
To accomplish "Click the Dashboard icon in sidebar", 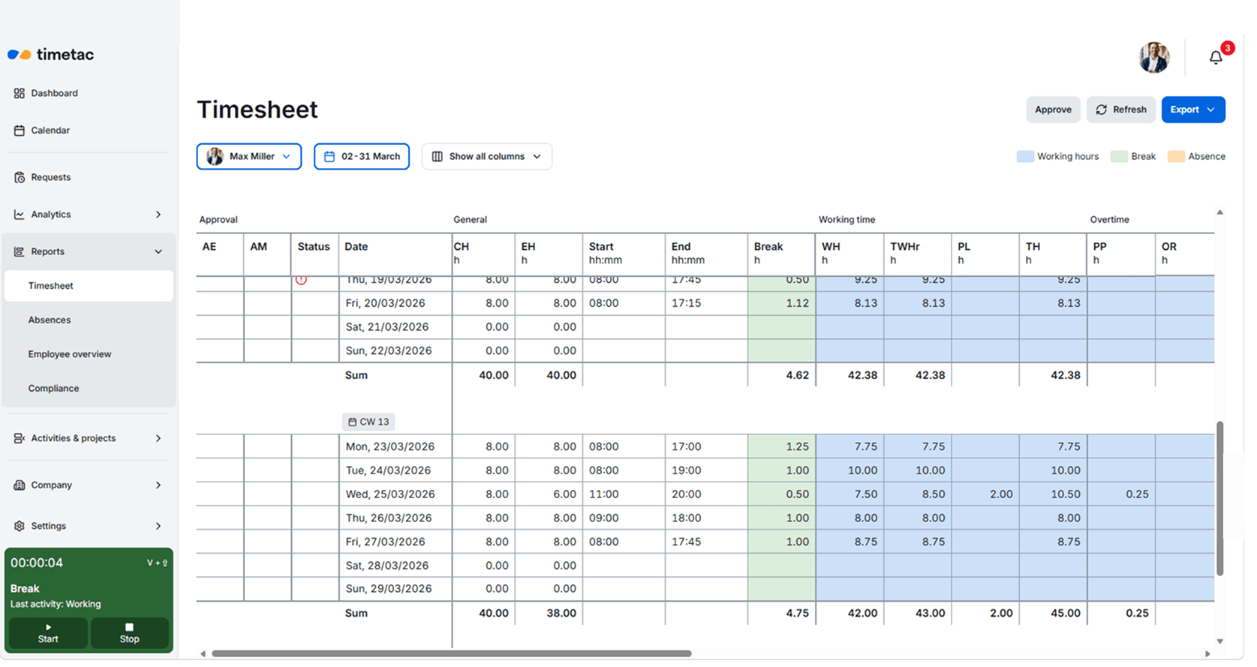I will (20, 93).
